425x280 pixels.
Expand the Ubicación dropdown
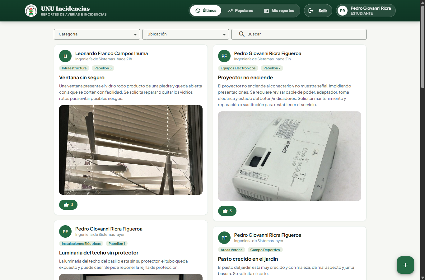(x=186, y=34)
